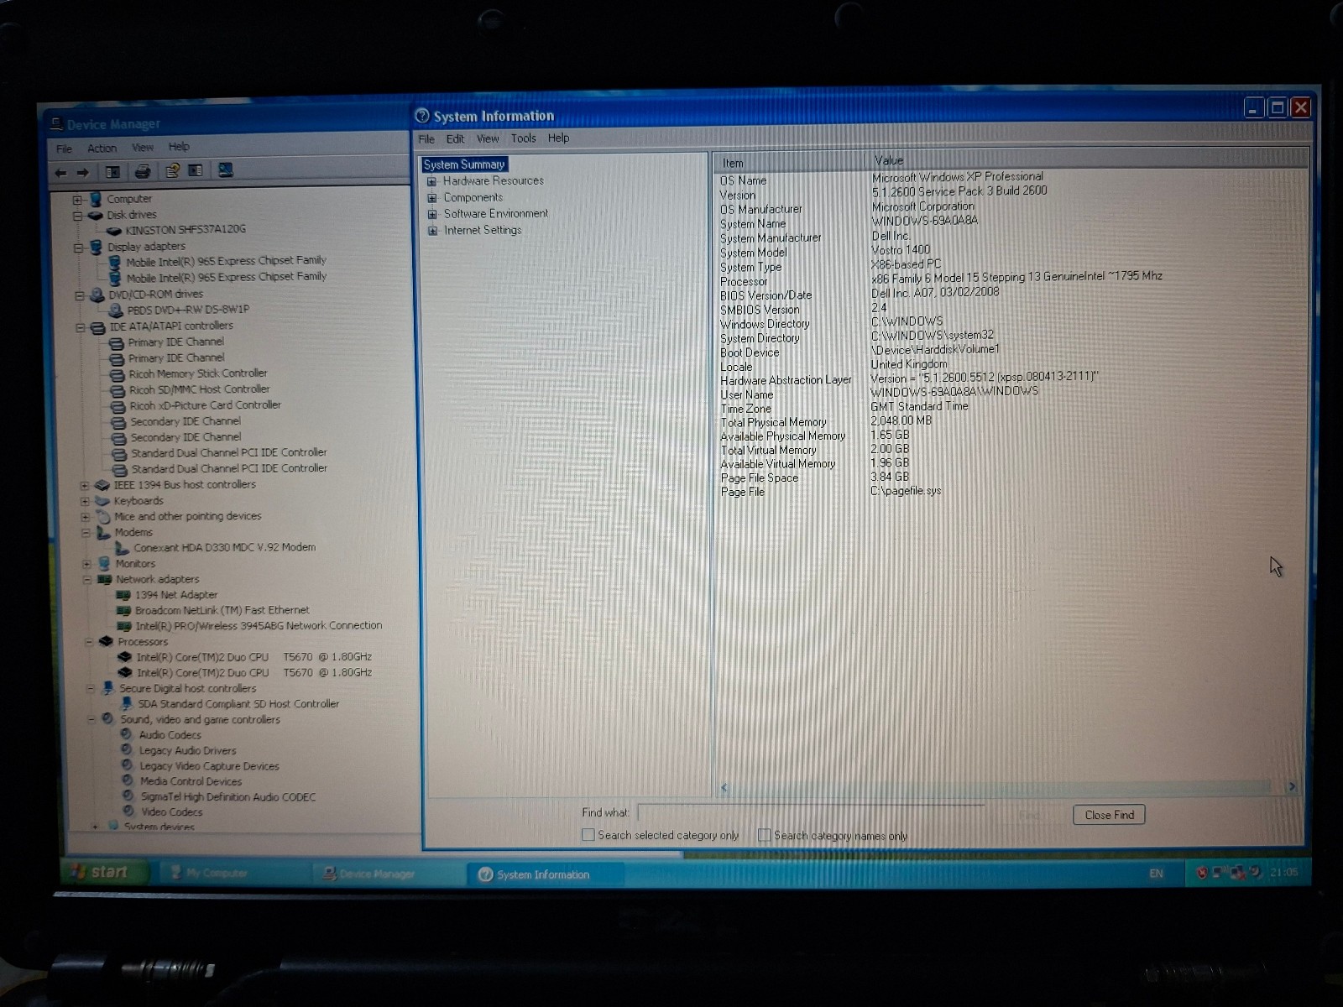Select Broadcom NetLink Fast Ethernet adapter
This screenshot has height=1007, width=1343.
click(222, 611)
